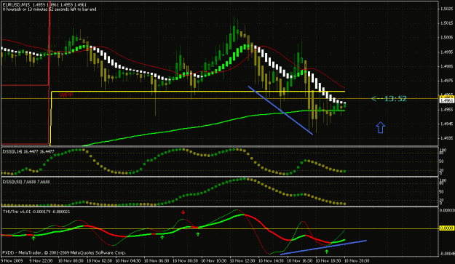The image size is (455, 264).
Task: Click the 1.5015 price scale label
Action: (x=447, y=23)
